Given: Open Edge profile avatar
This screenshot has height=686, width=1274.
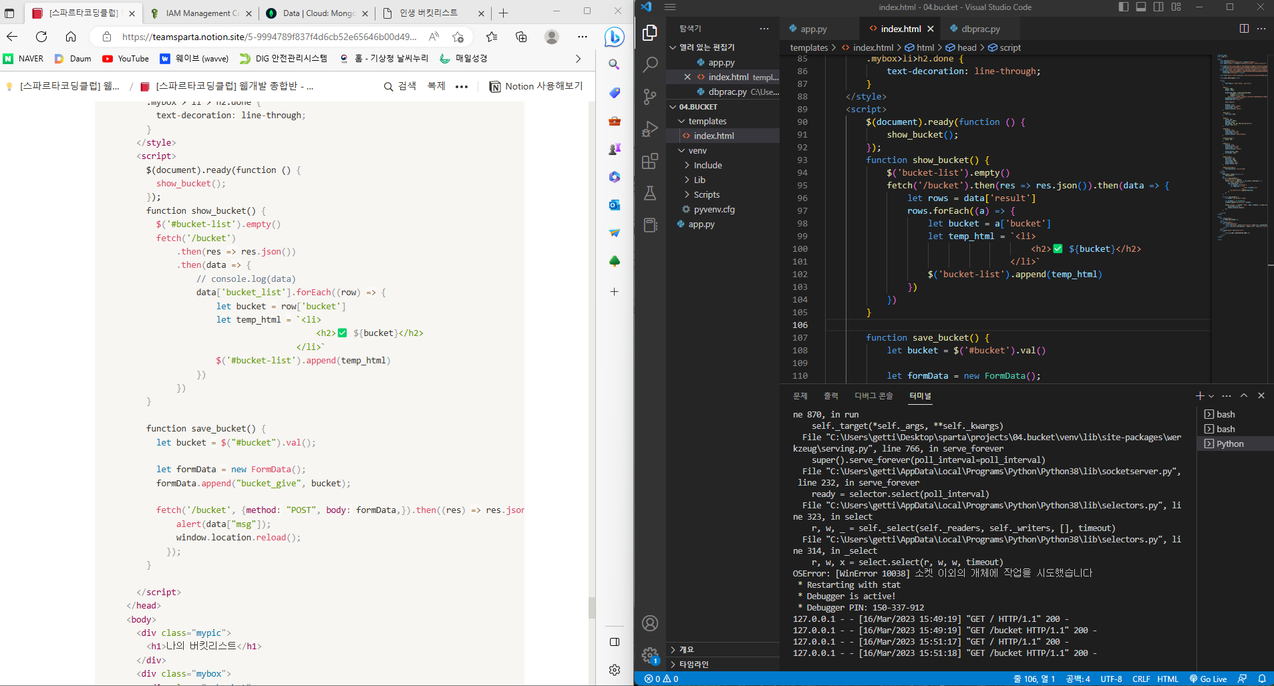Looking at the screenshot, I should pos(552,37).
